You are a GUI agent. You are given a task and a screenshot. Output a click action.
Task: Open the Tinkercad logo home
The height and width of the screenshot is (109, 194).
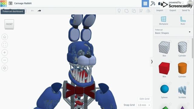(3, 3)
